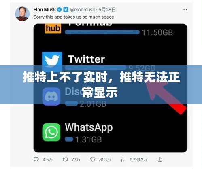Click the red arrow in image

click(x=166, y=95)
